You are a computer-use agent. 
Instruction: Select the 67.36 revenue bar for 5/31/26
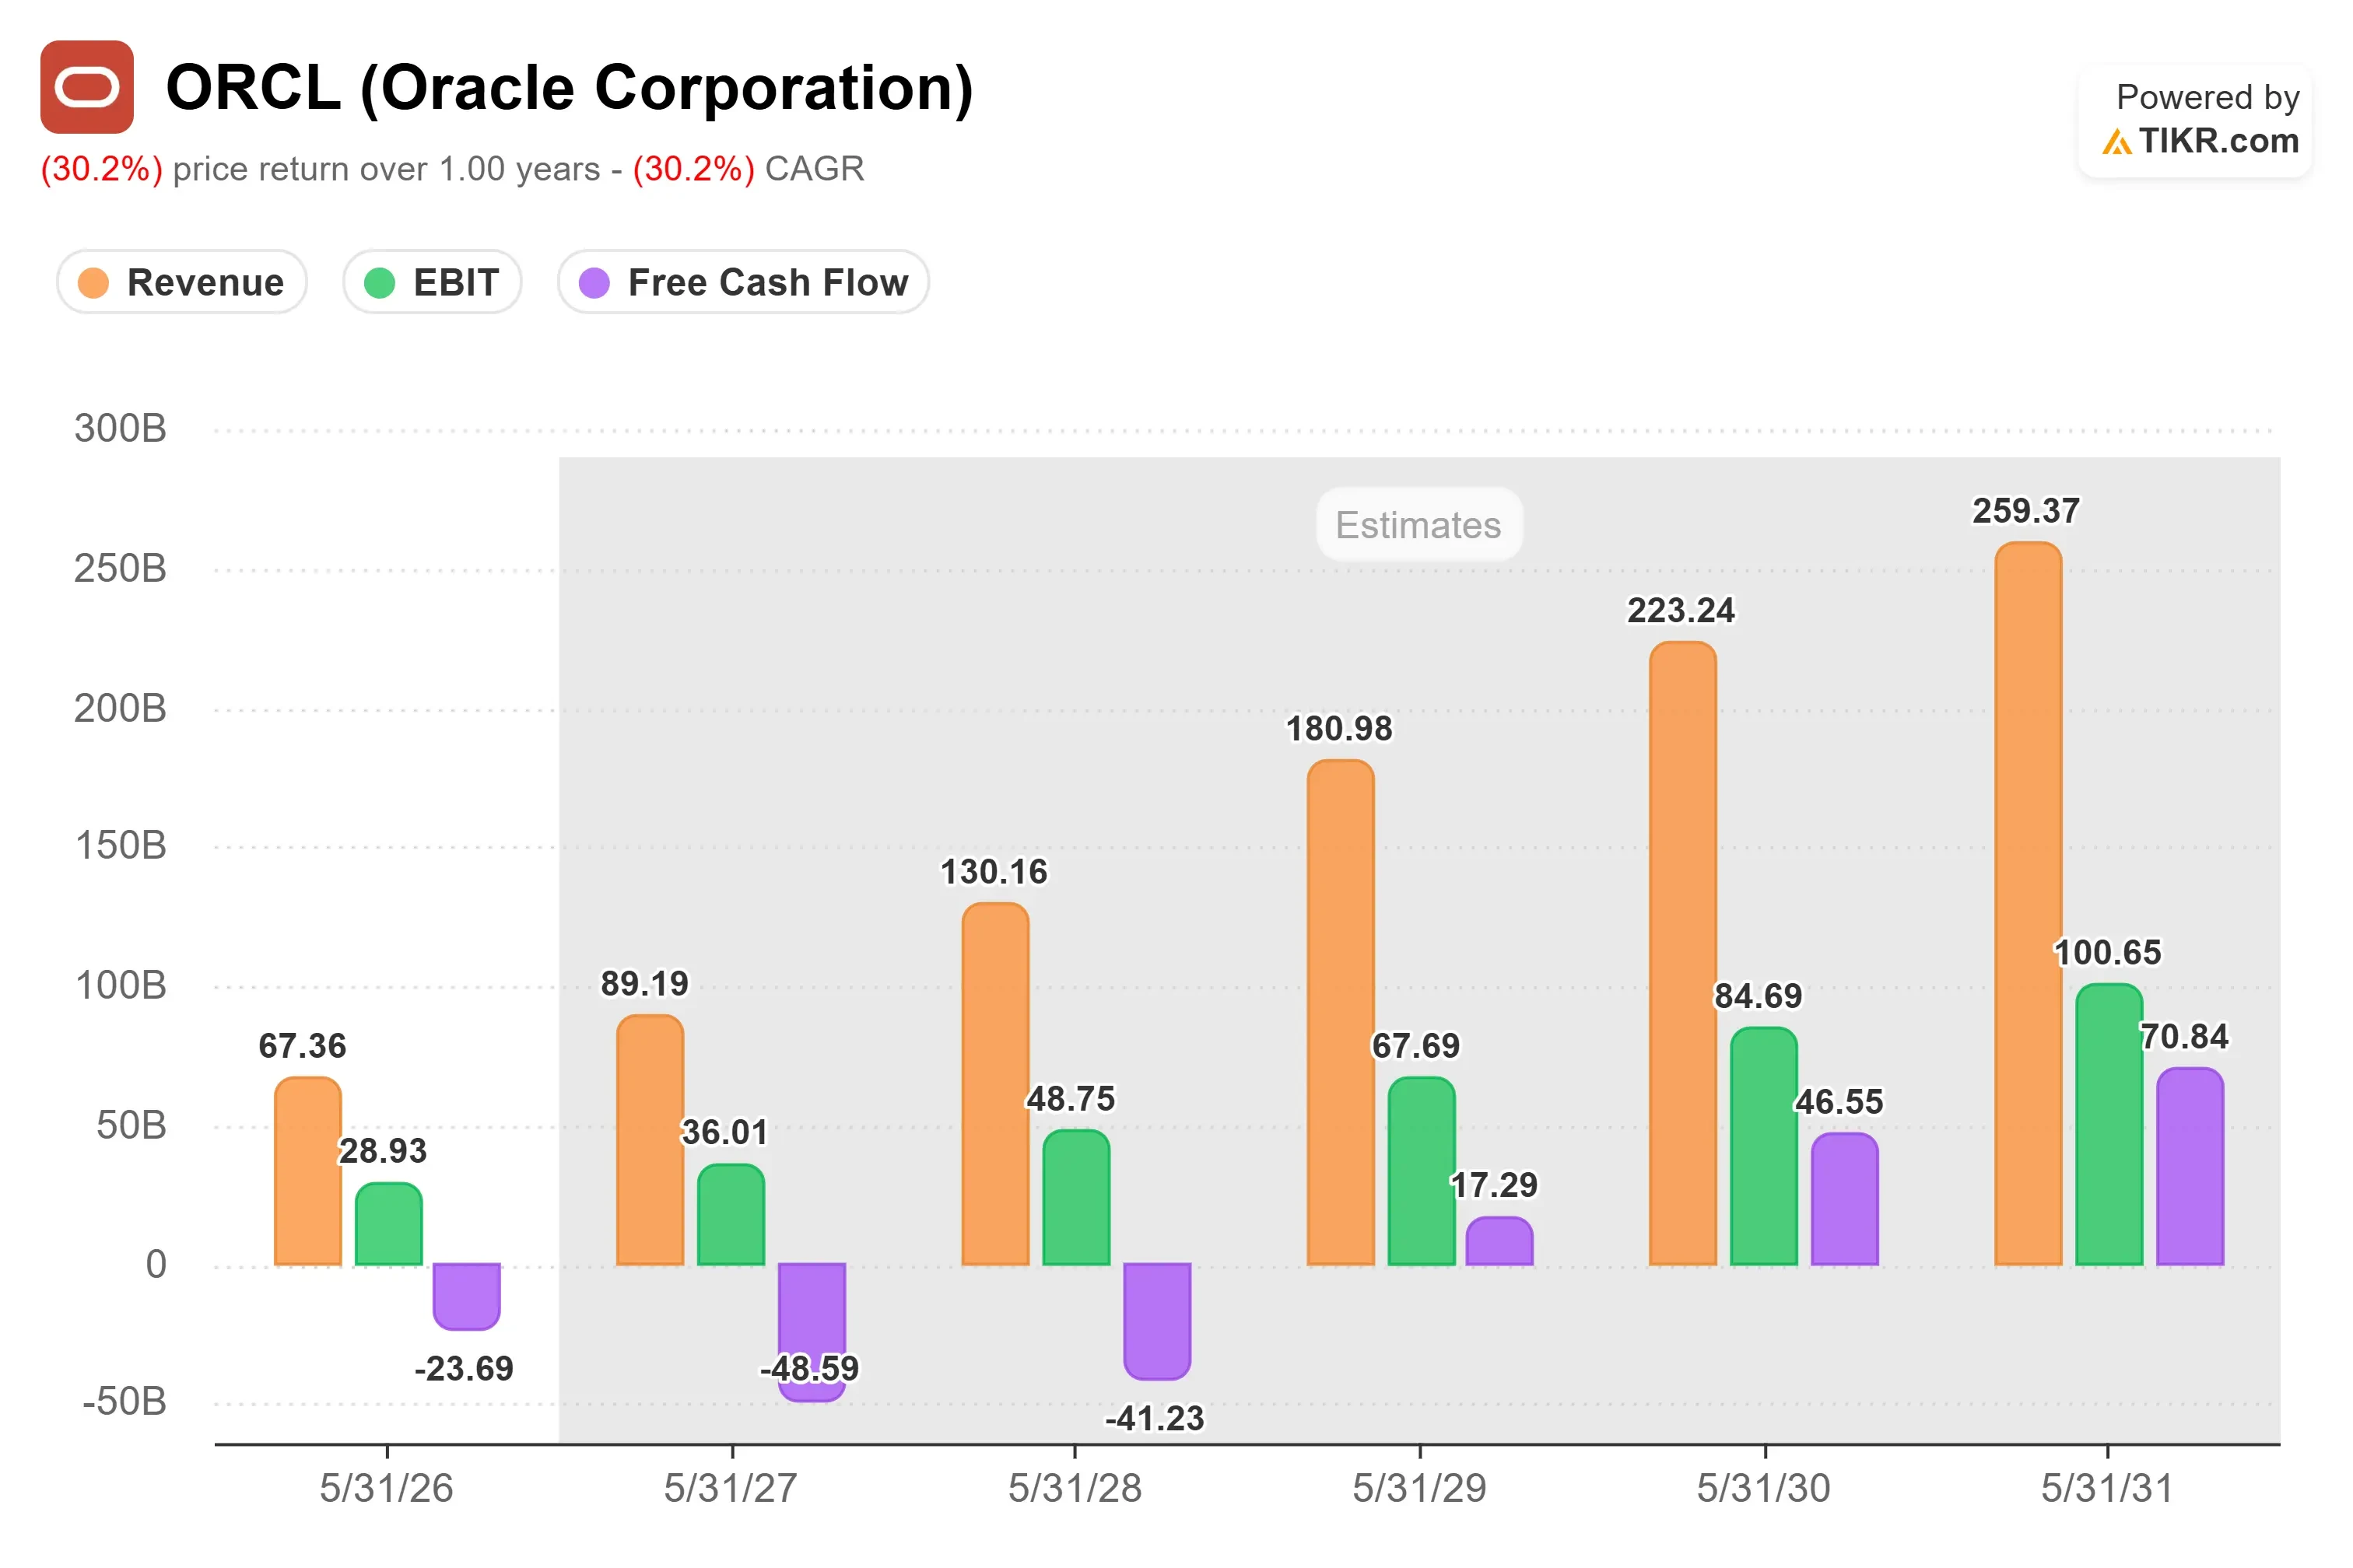[308, 1171]
